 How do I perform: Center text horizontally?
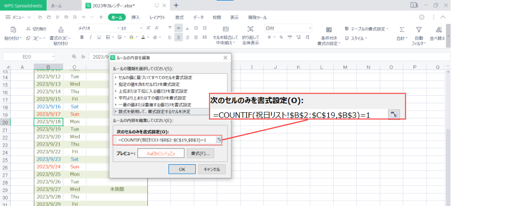click(x=179, y=38)
